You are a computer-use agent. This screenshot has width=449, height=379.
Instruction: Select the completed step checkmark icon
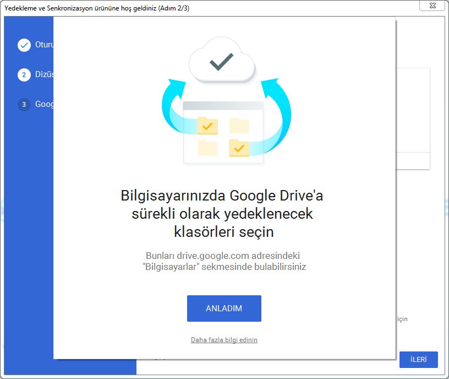(24, 45)
